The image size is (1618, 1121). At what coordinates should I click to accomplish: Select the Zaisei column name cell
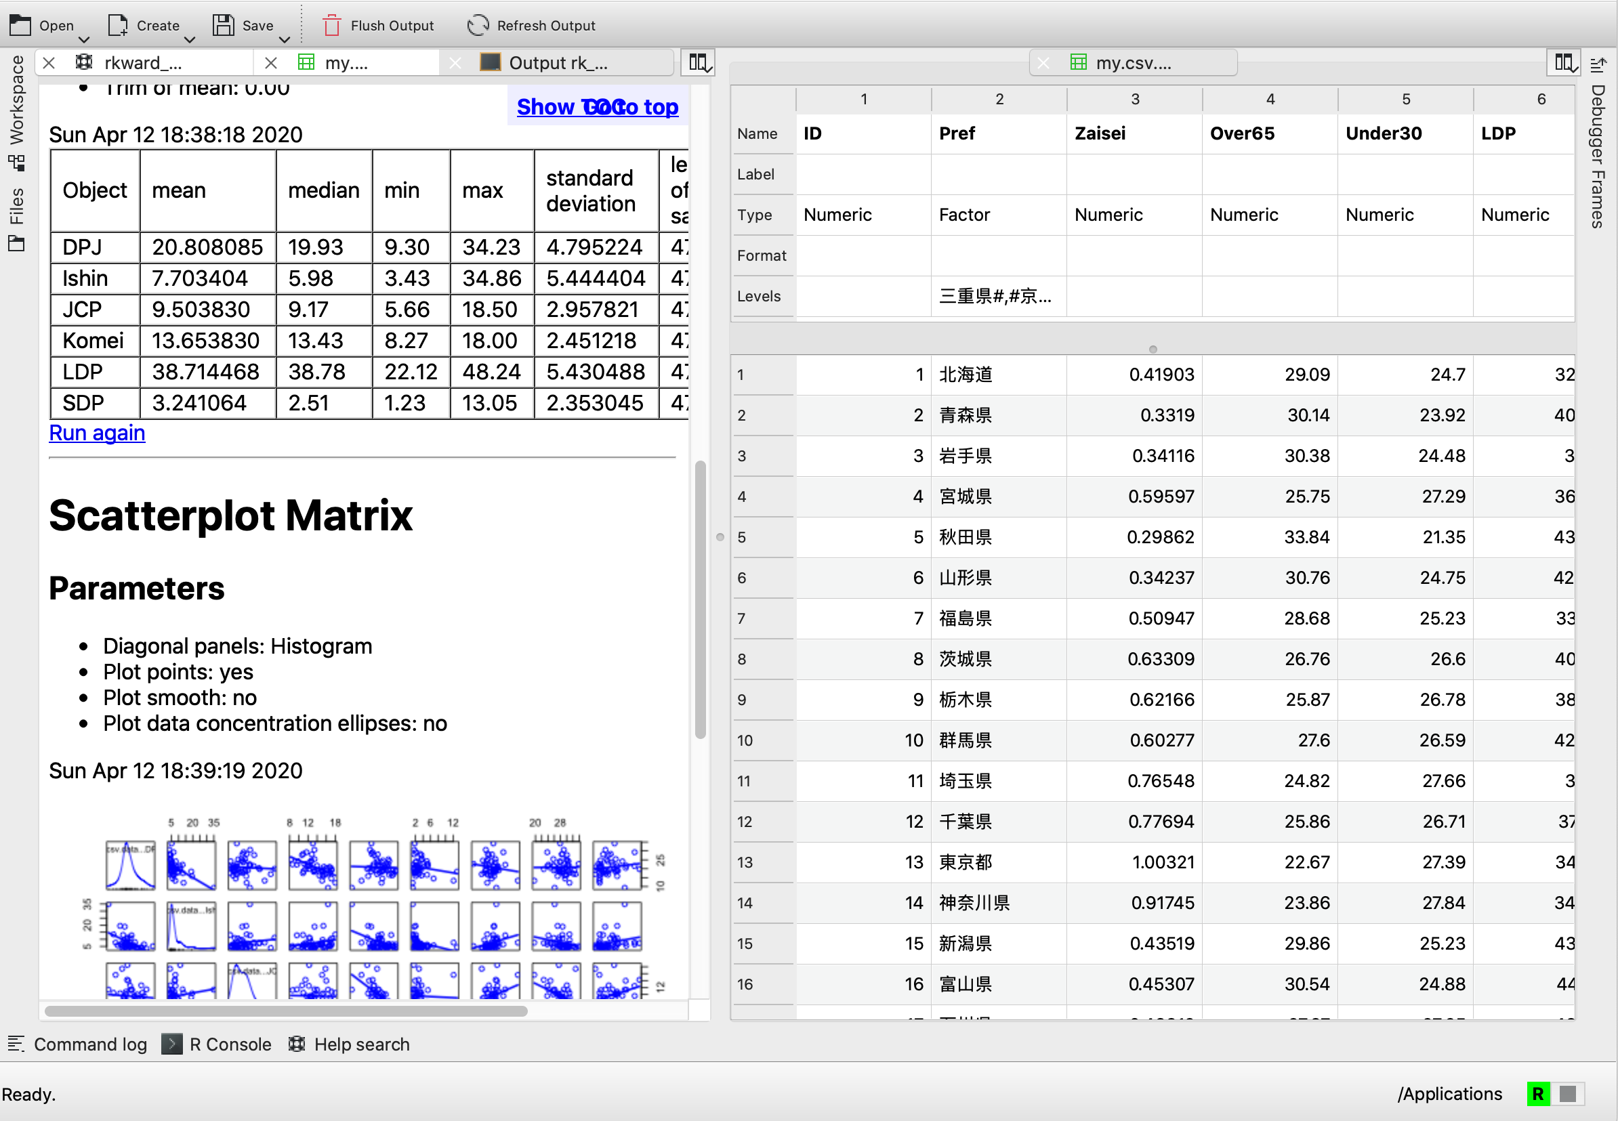pos(1135,133)
